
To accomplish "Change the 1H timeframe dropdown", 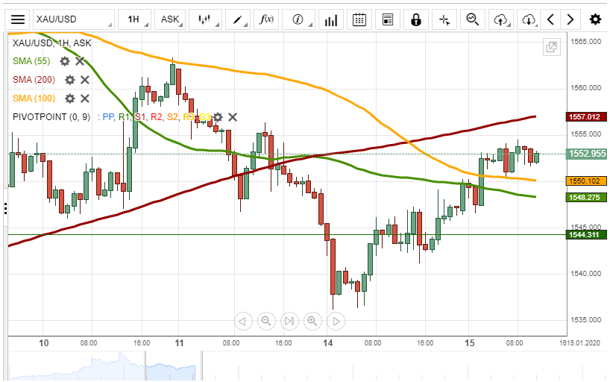I will click(x=135, y=19).
